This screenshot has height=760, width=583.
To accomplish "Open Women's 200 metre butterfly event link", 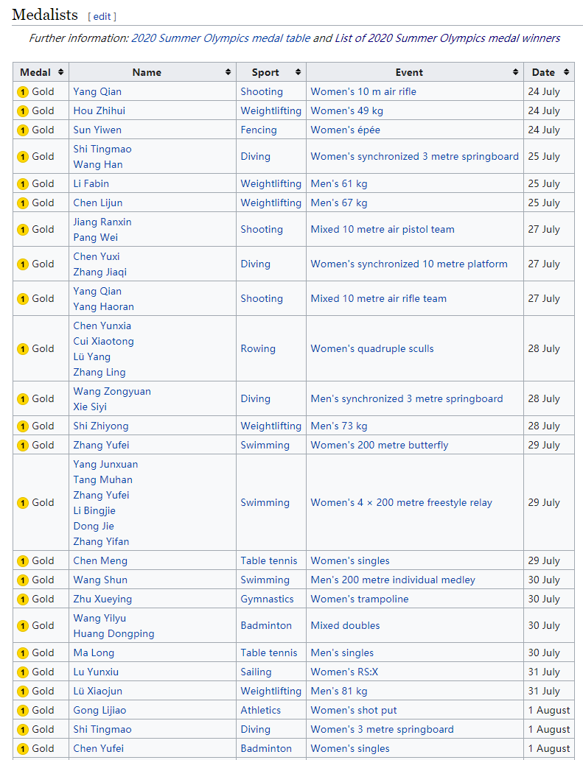I will pos(380,445).
